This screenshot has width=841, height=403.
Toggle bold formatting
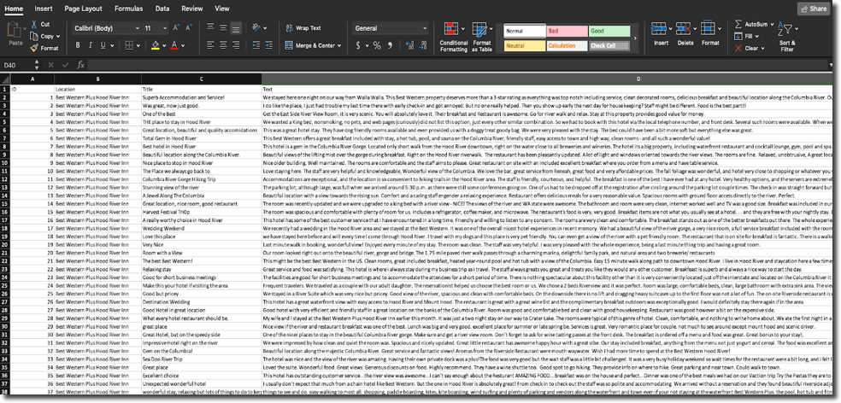pyautogui.click(x=78, y=45)
